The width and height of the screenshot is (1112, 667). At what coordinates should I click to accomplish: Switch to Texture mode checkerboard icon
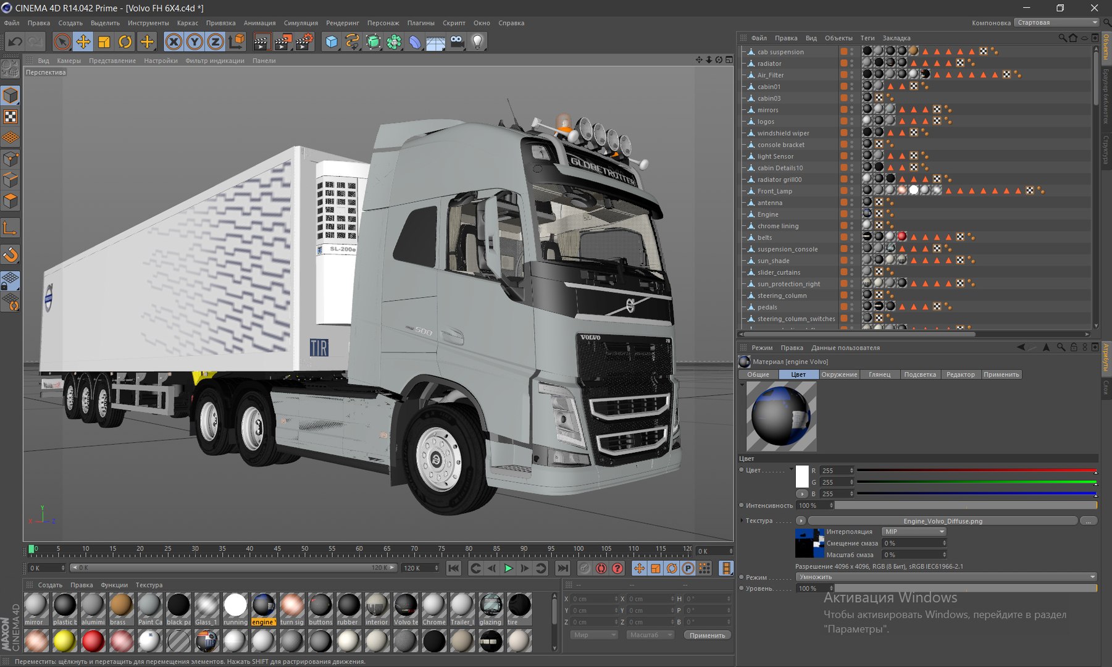pyautogui.click(x=10, y=117)
